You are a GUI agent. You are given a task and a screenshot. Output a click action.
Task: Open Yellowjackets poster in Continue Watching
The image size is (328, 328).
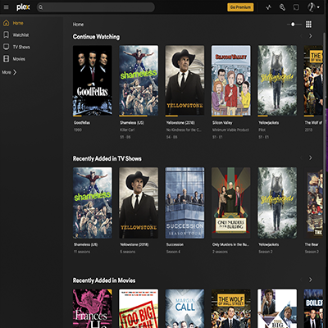(x=277, y=80)
